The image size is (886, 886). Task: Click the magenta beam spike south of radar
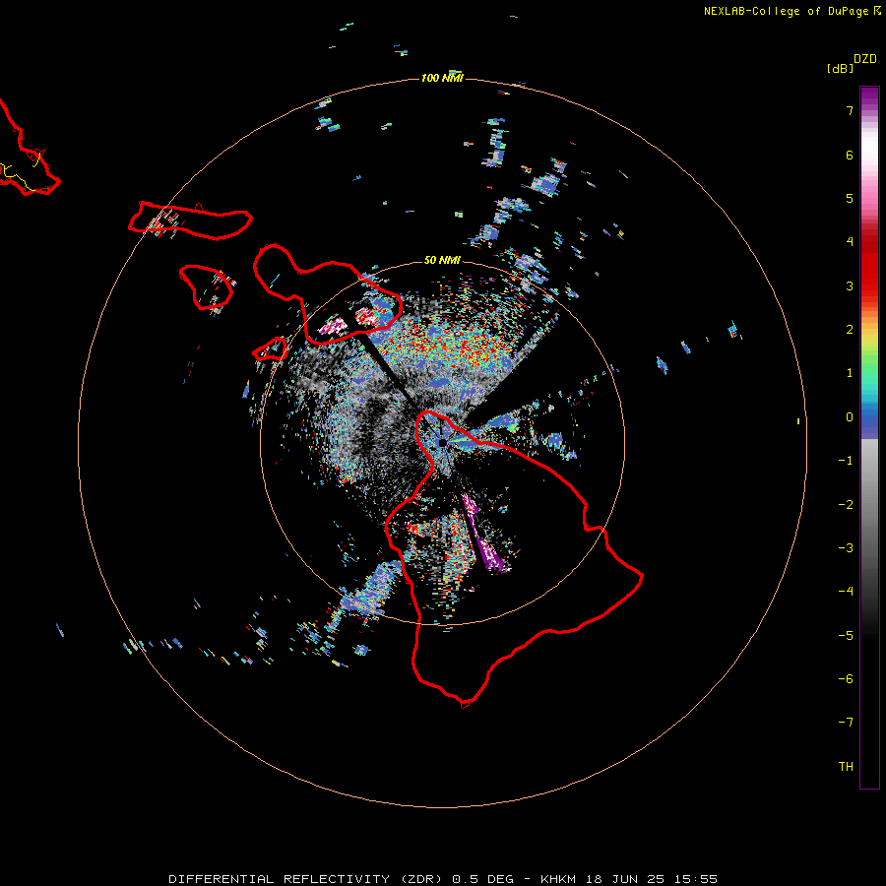(x=483, y=534)
